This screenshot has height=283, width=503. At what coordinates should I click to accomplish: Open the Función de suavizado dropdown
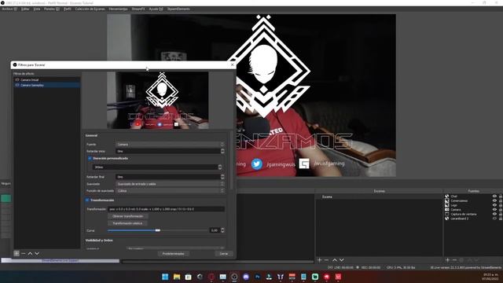[x=170, y=190]
